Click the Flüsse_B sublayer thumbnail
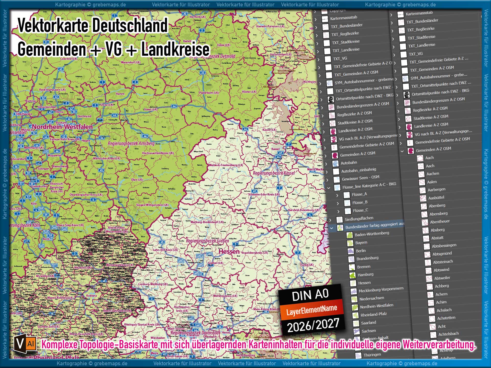 (347, 203)
